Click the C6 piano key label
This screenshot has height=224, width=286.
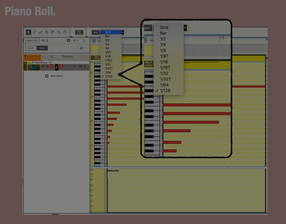click(92, 97)
